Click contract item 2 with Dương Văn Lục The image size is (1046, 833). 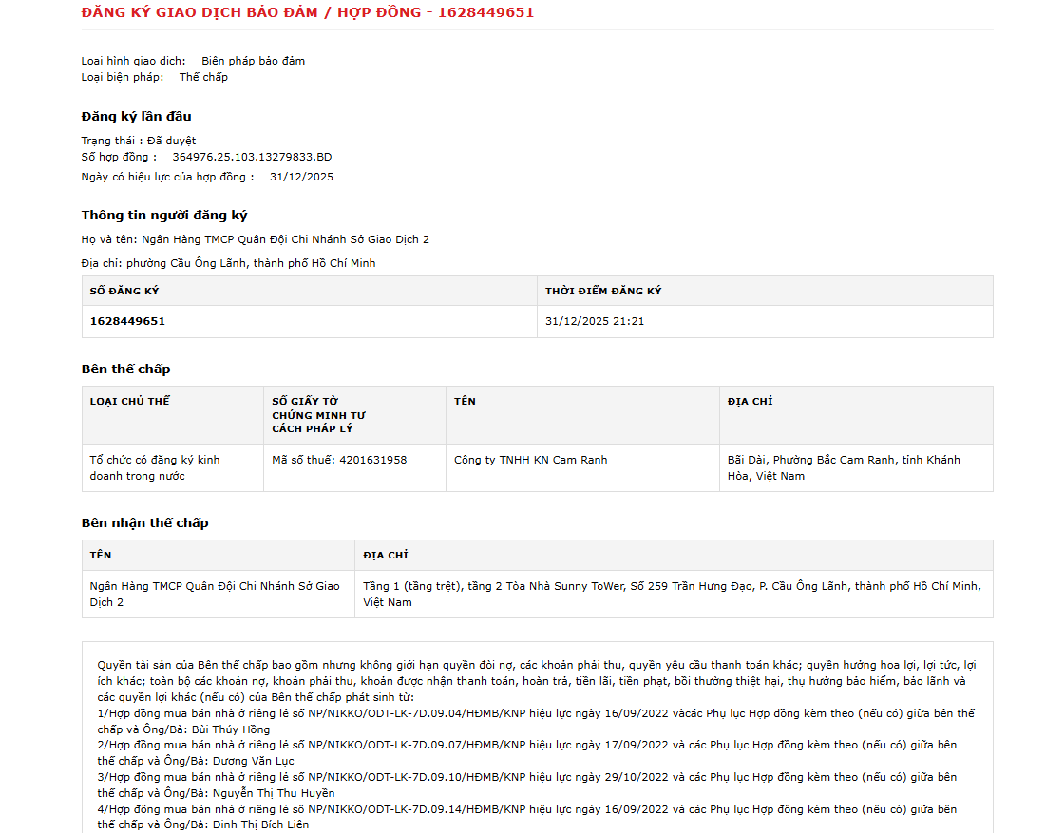coord(527,753)
